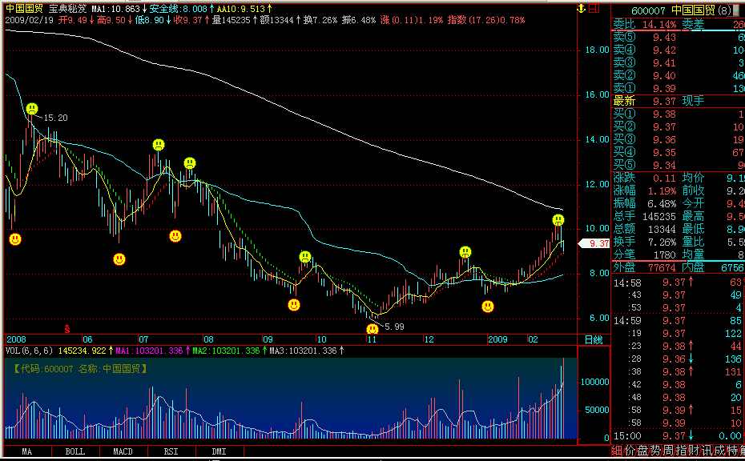This screenshot has width=745, height=461.
Task: Open the MACD indicator tab
Action: [x=123, y=451]
